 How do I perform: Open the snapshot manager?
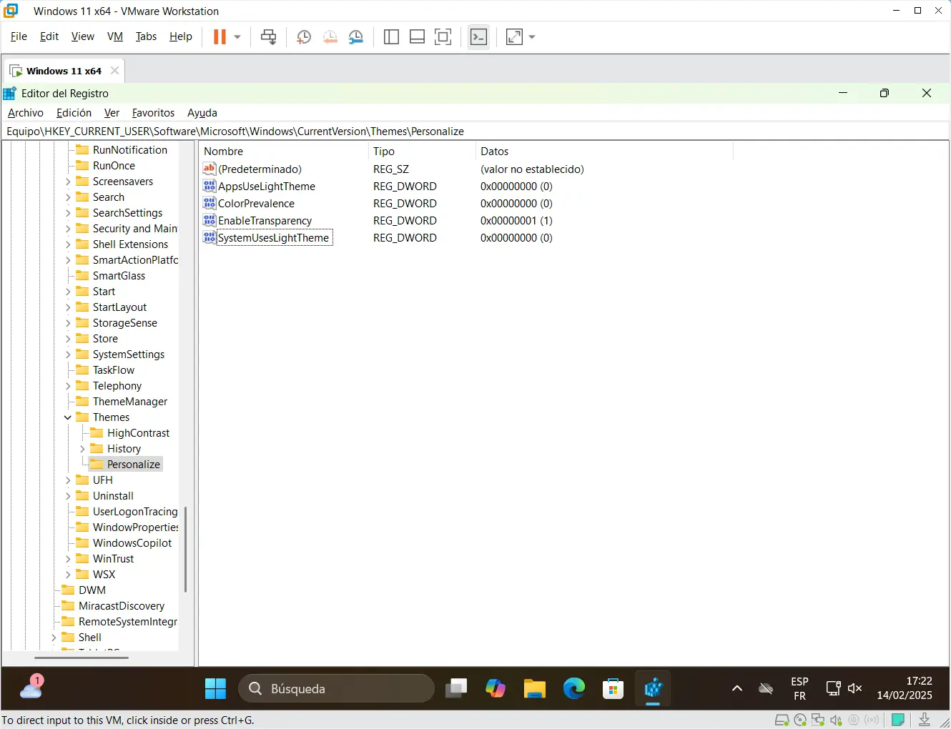coord(356,37)
